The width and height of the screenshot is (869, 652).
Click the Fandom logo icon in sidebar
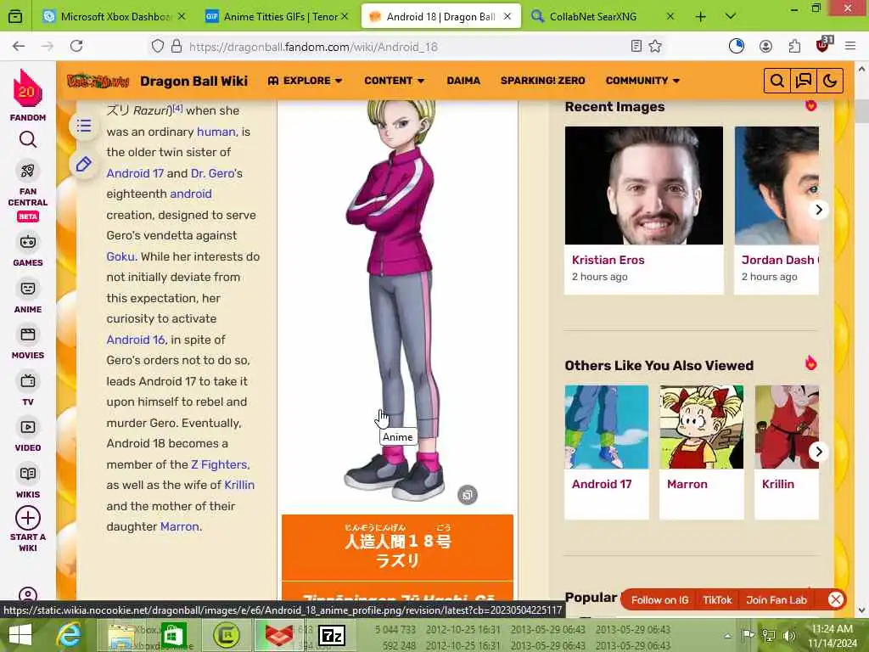click(27, 88)
